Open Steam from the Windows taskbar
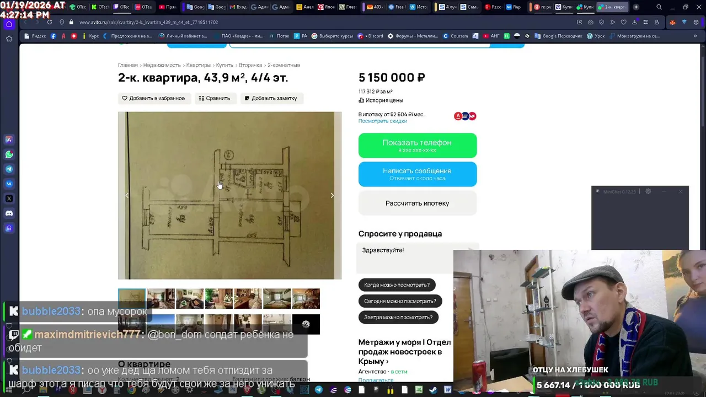Screen dimensions: 706x397 tap(434, 390)
